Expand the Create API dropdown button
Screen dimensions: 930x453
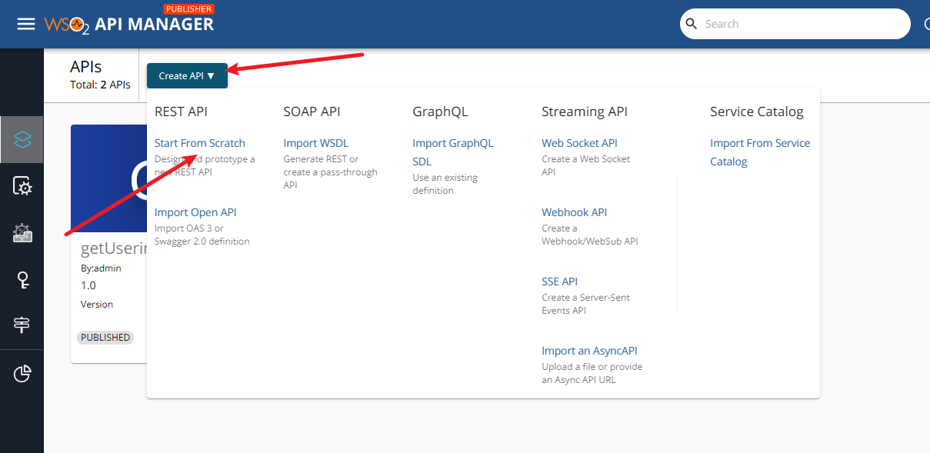pos(187,76)
